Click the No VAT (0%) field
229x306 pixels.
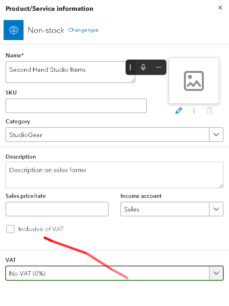[x=107, y=273]
